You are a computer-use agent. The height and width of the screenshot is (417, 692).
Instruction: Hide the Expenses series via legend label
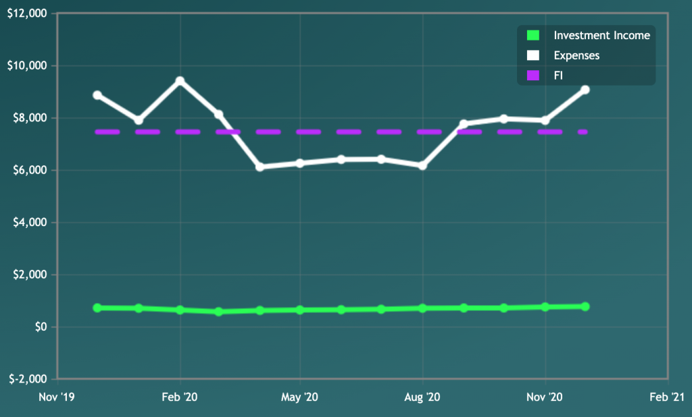click(x=576, y=55)
